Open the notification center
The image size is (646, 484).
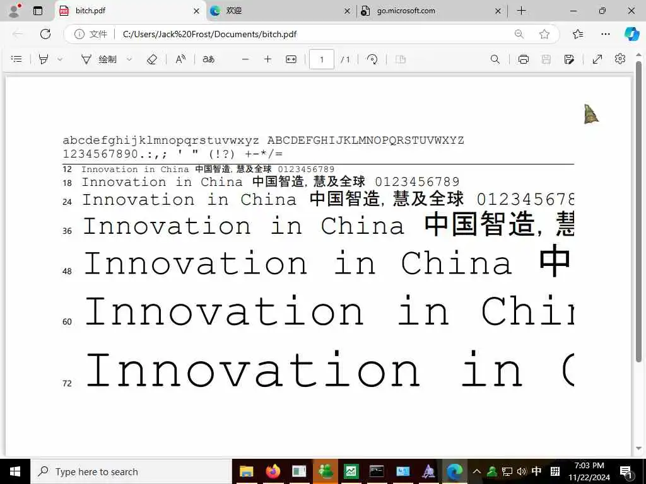tap(625, 471)
